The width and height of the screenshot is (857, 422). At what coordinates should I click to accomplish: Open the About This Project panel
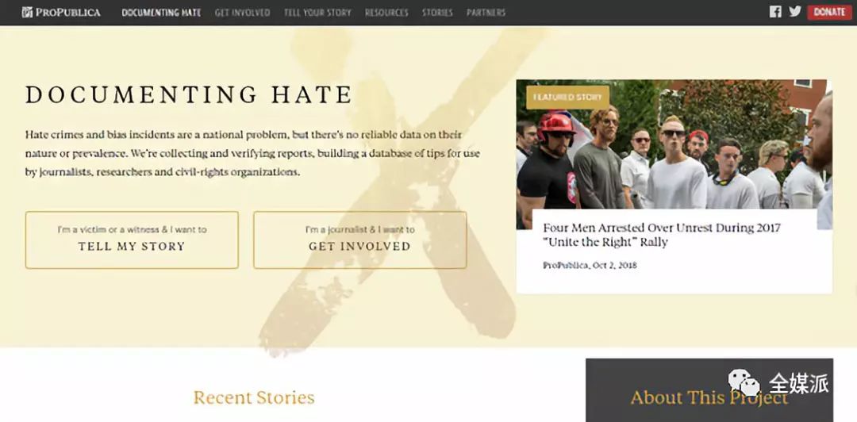(x=709, y=390)
